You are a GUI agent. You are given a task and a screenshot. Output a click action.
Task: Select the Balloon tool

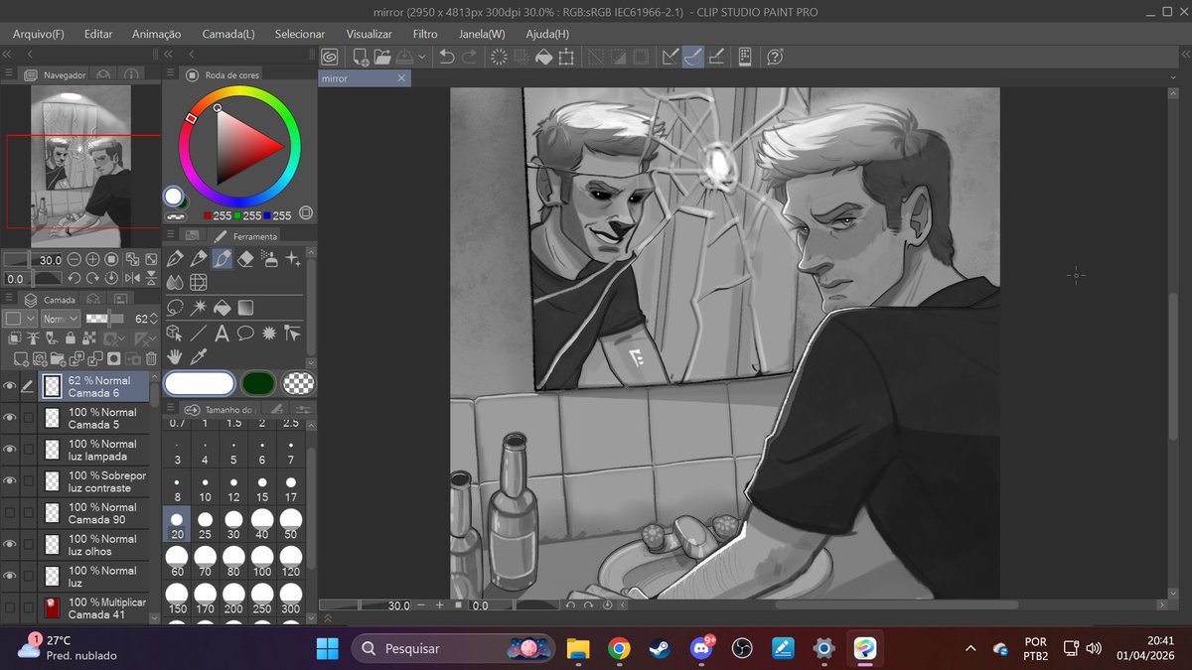[x=245, y=334]
